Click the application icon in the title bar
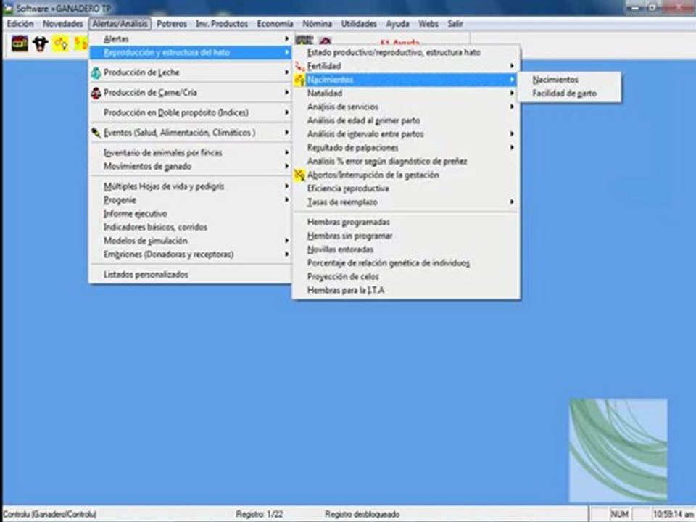Viewport: 696px width, 522px height. coord(7,8)
